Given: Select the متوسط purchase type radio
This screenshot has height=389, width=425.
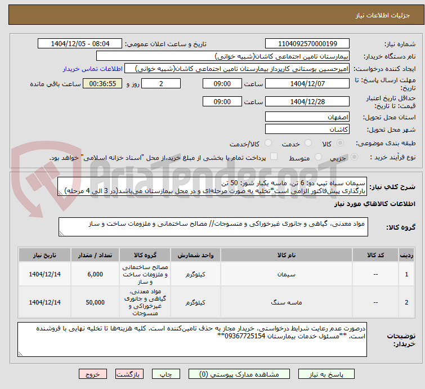Looking at the screenshot, I should (318, 157).
